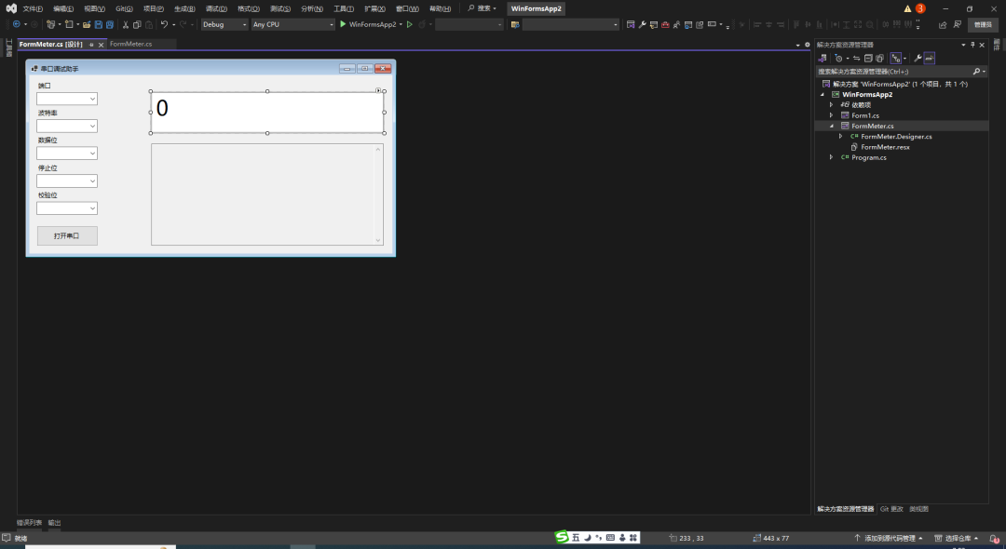Click the Undo toolbar icon

click(x=164, y=24)
